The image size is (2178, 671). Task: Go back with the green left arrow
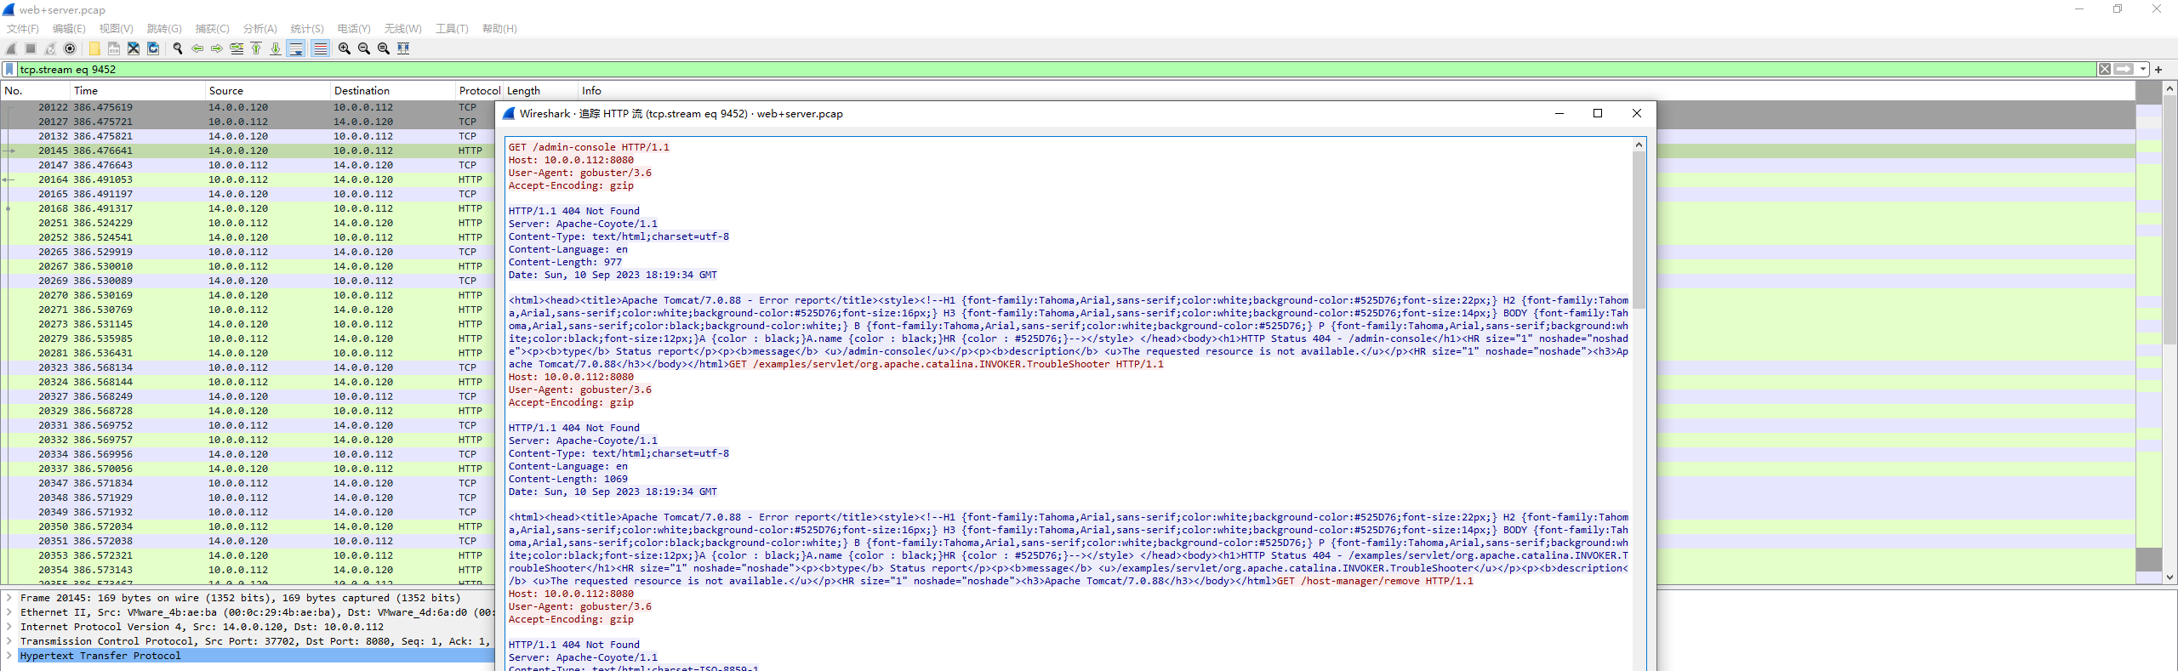tap(197, 48)
